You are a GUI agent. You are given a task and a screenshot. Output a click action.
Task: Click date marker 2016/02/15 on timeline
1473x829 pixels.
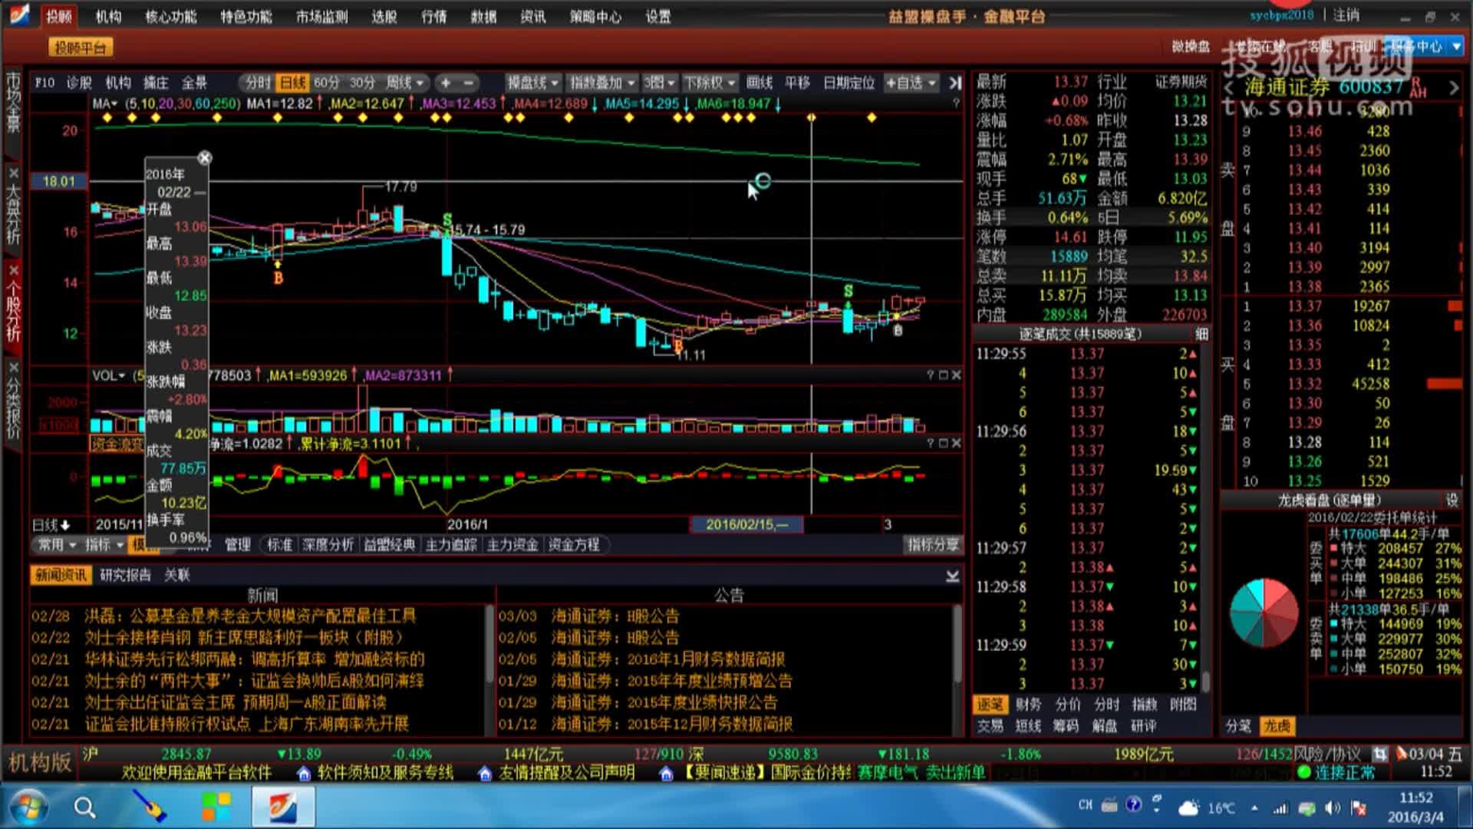point(746,524)
